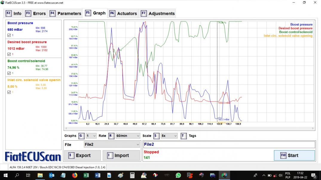Click the 5,00 % inlet valve value
321x180 pixels.
[12, 86]
